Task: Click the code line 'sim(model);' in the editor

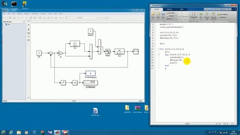Action: [x=177, y=57]
